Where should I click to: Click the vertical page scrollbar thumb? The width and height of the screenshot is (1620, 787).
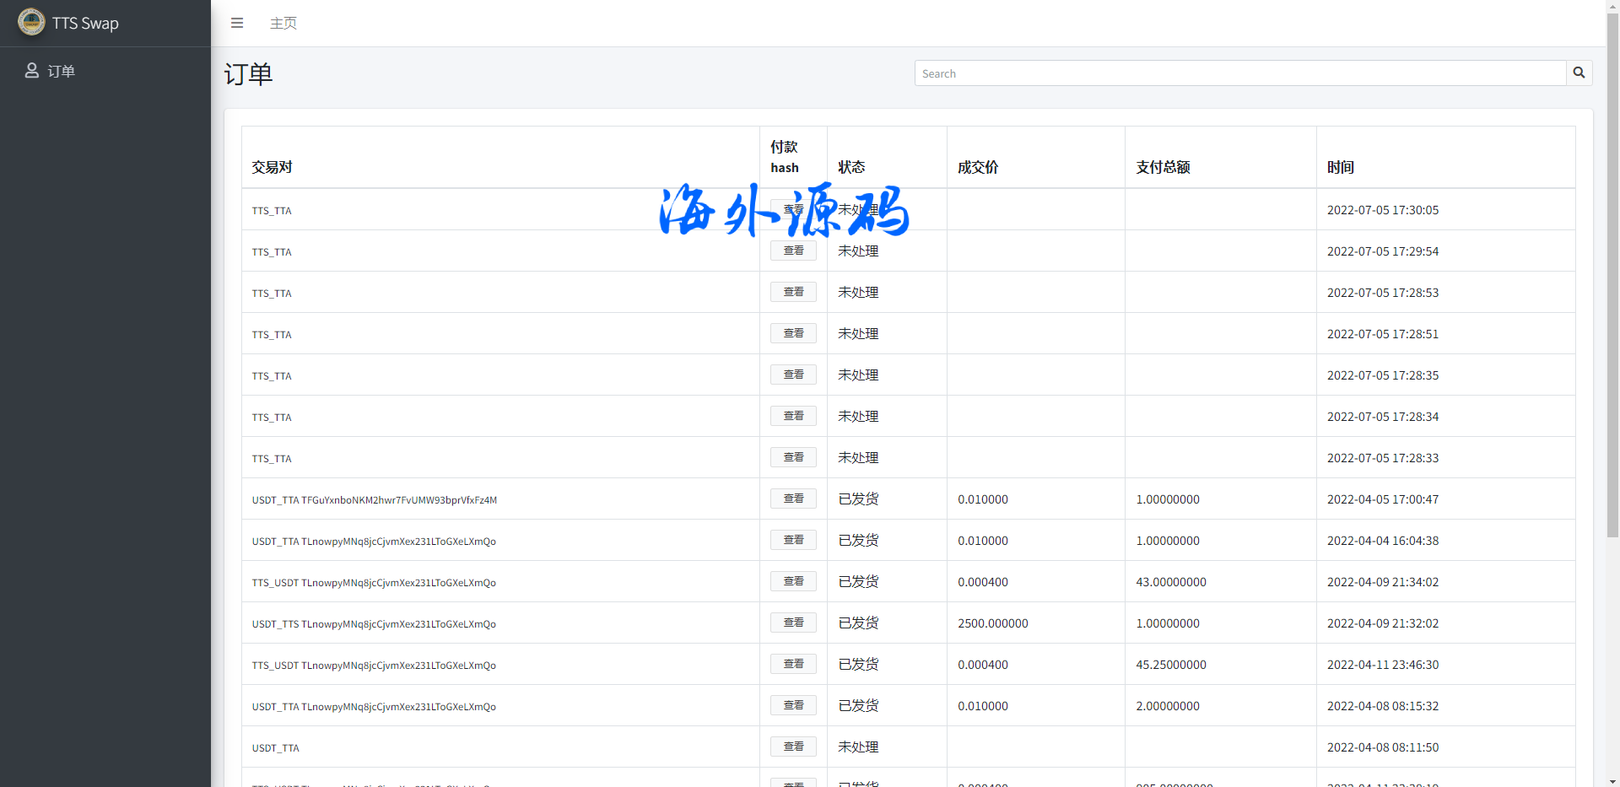1612,278
